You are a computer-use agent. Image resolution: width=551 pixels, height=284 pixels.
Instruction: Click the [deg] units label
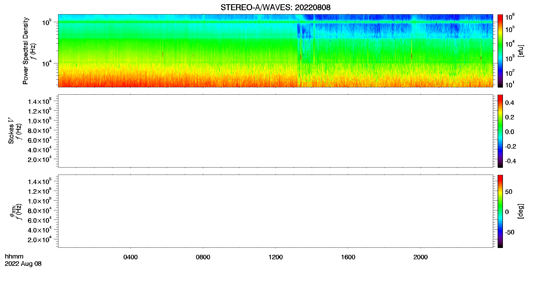[521, 211]
